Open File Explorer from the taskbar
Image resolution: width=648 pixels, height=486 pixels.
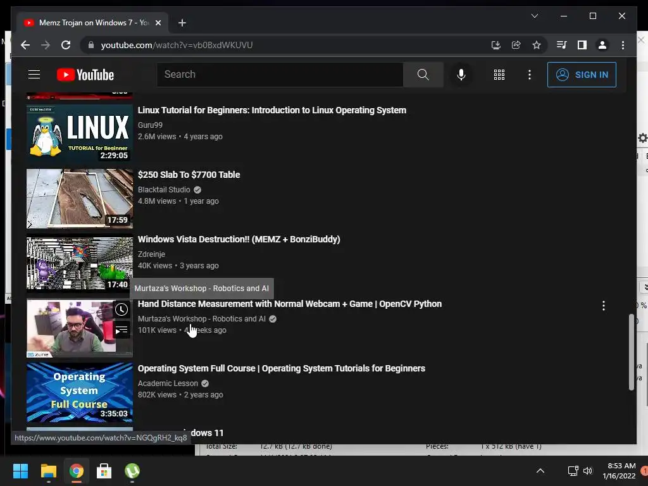coord(48,471)
